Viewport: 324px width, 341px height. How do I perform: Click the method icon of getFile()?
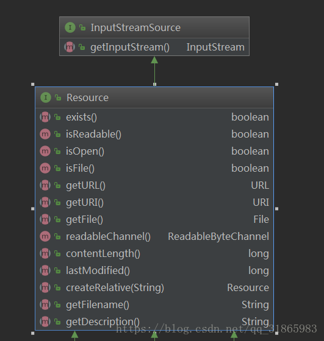45,219
